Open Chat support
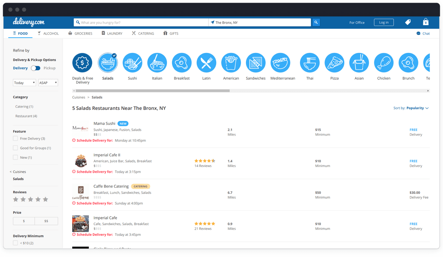The height and width of the screenshot is (257, 443). click(423, 33)
